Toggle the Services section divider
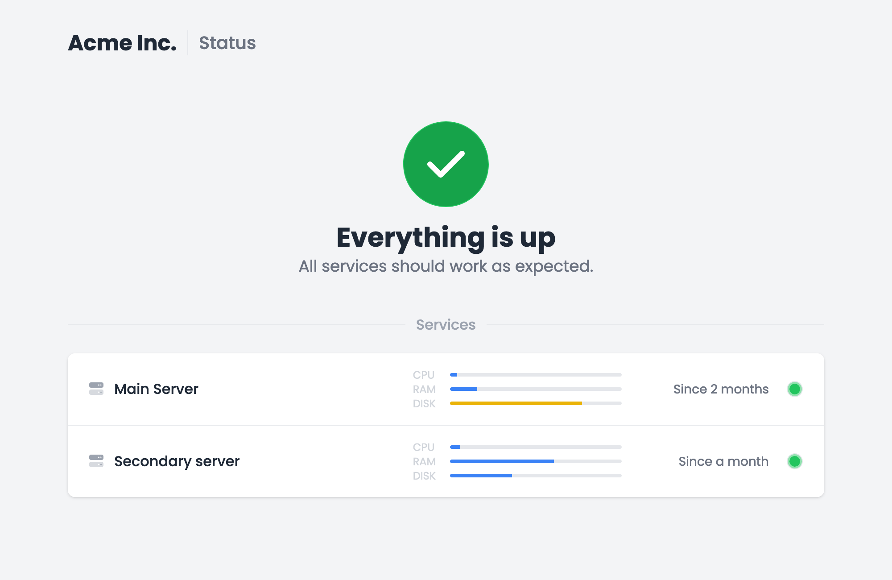Viewport: 892px width, 580px height. (446, 324)
